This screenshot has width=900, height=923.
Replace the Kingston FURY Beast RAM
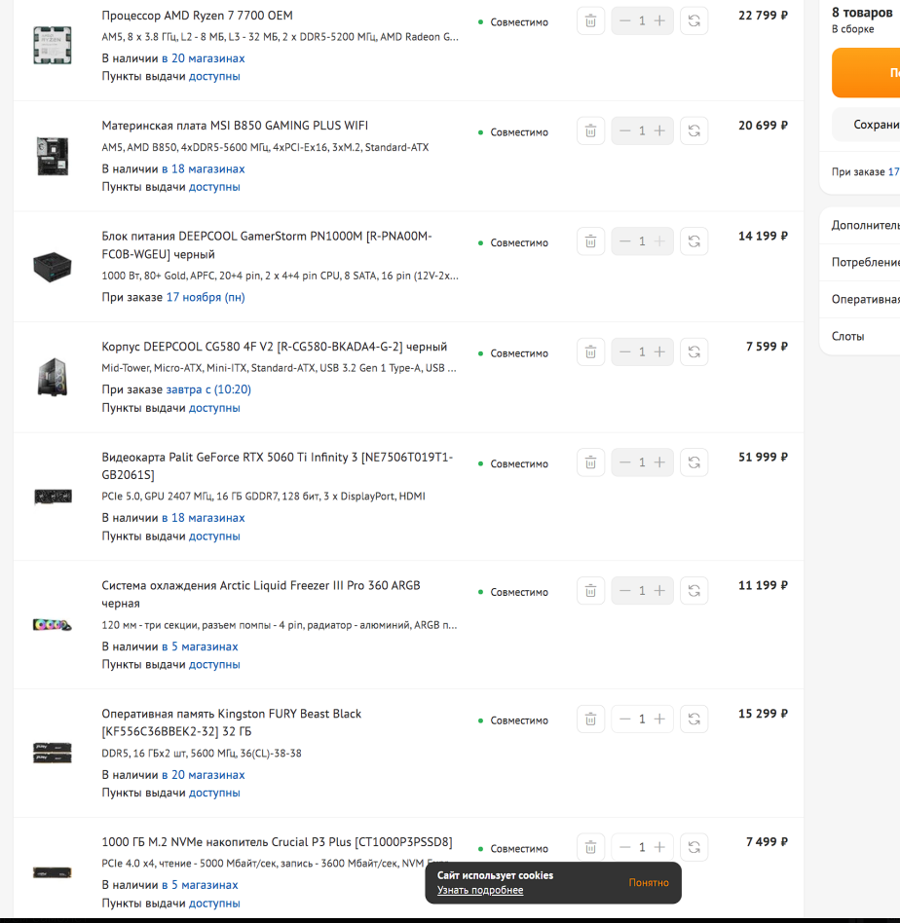[694, 720]
